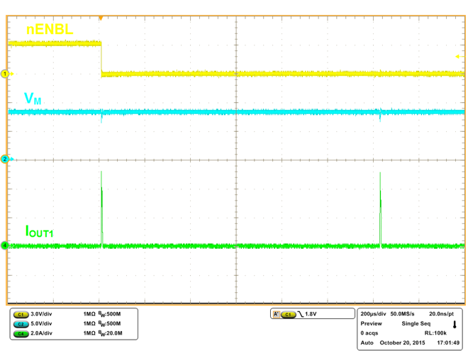Click the IOUT1 waveform label
468x351 pixels.
(40, 231)
